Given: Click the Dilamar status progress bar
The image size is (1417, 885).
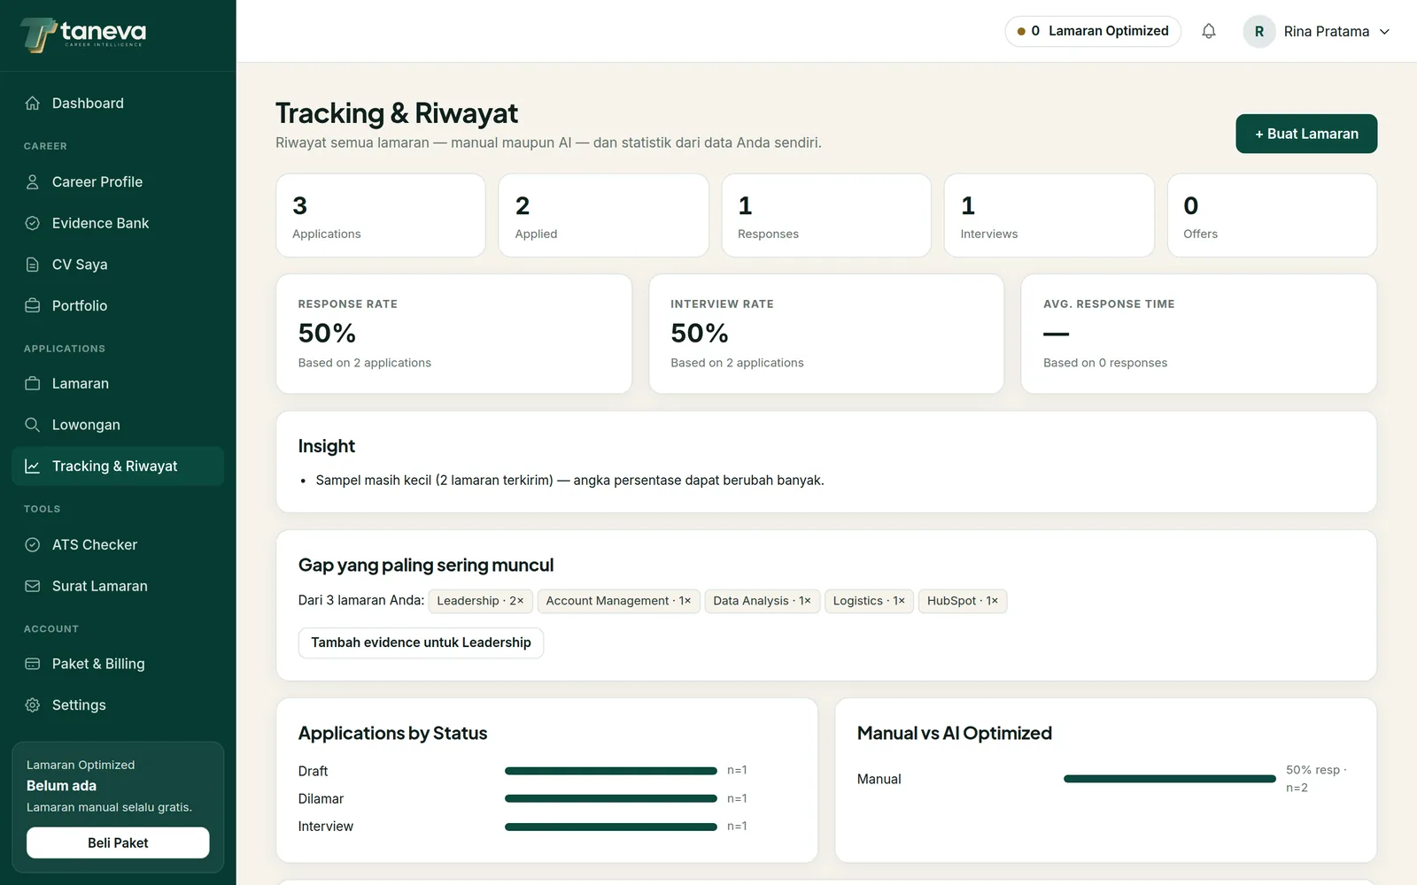Looking at the screenshot, I should click(x=611, y=798).
